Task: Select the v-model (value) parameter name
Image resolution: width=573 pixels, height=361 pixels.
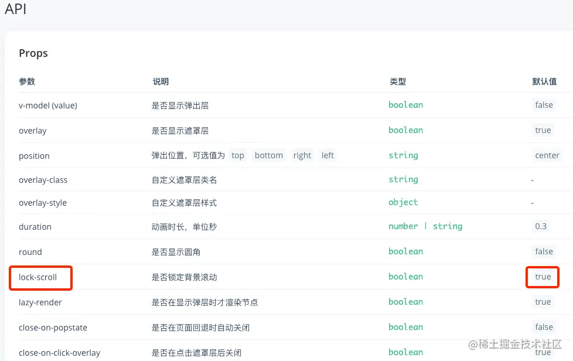Action: tap(48, 105)
